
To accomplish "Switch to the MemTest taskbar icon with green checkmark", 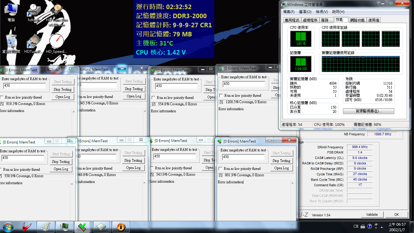I will coord(82,227).
